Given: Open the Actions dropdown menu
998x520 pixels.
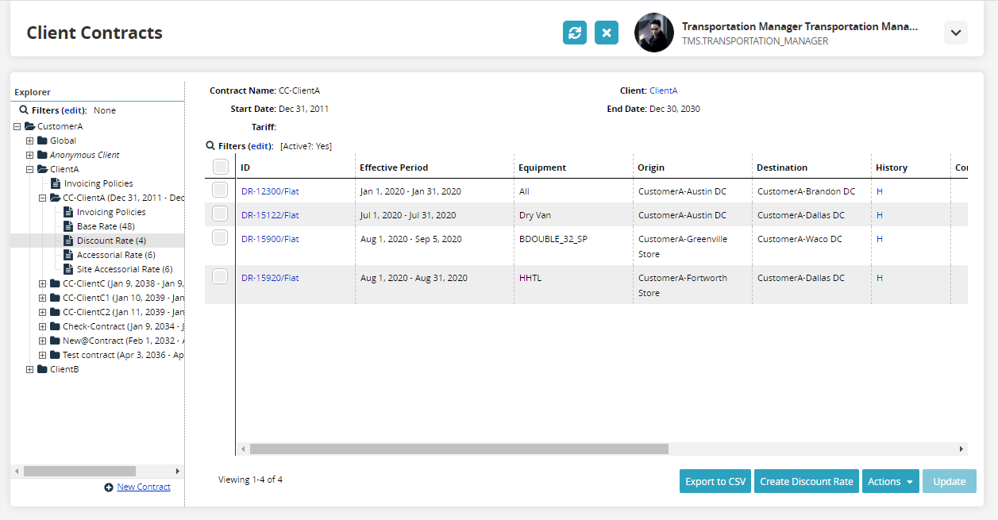Looking at the screenshot, I should pyautogui.click(x=890, y=481).
